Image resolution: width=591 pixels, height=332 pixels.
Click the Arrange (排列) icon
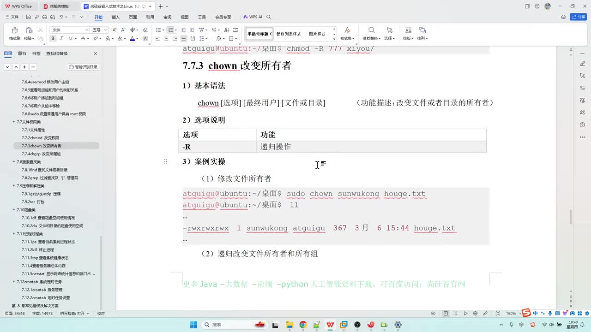(422, 30)
